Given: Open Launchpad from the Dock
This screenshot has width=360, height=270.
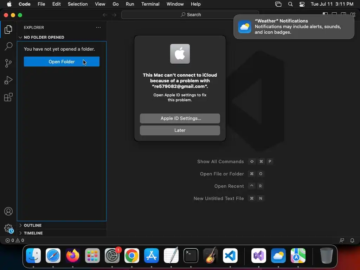Looking at the screenshot, I should (92, 256).
